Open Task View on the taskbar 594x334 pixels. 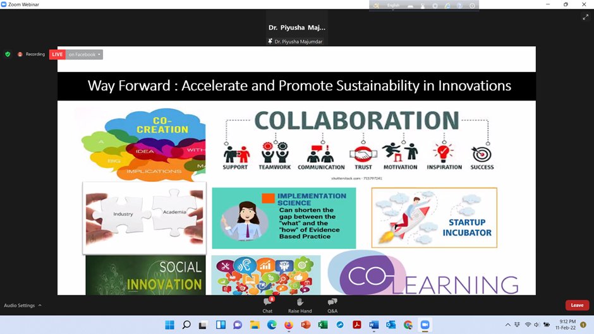click(203, 325)
